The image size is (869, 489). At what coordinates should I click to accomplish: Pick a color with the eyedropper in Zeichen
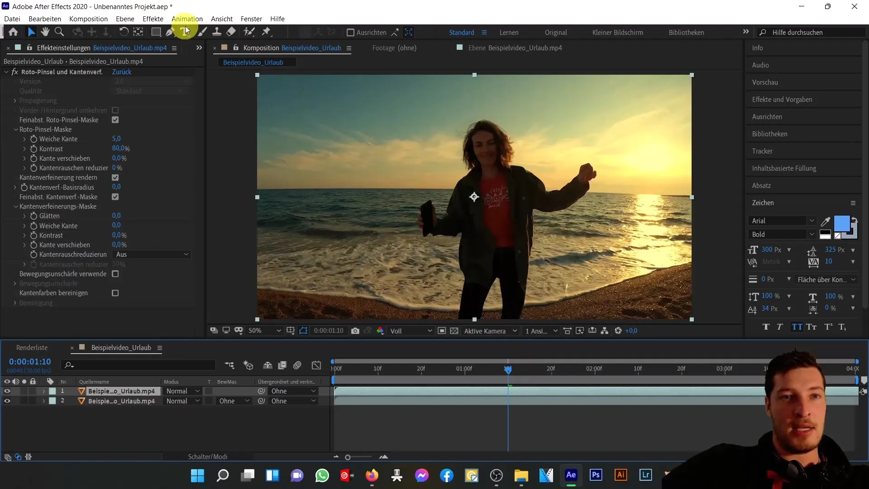tap(826, 221)
